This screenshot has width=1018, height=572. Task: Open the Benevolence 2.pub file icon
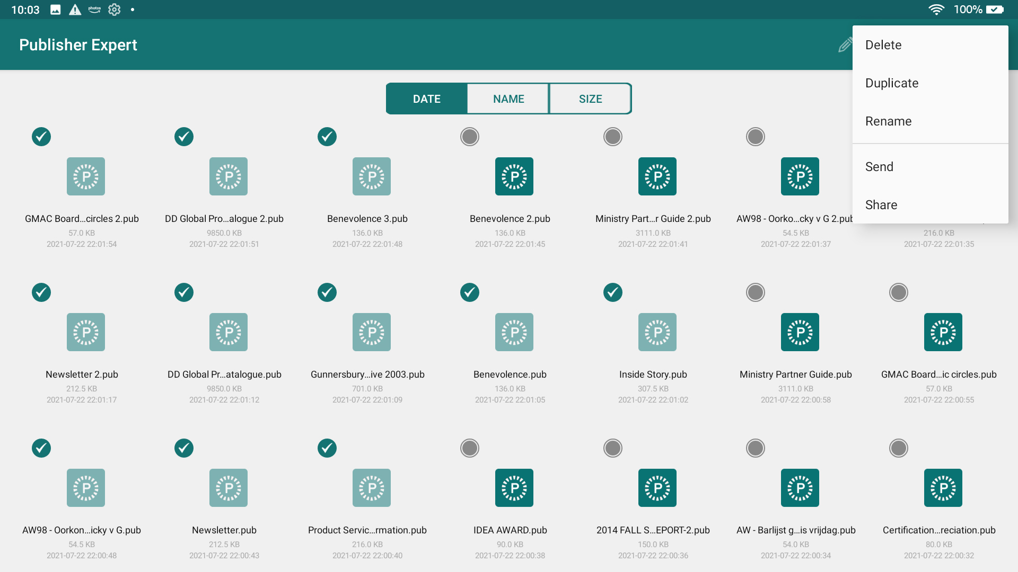pos(514,176)
